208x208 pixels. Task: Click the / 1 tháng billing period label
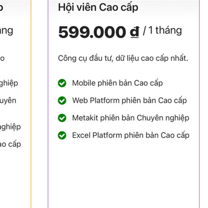pyautogui.click(x=162, y=31)
